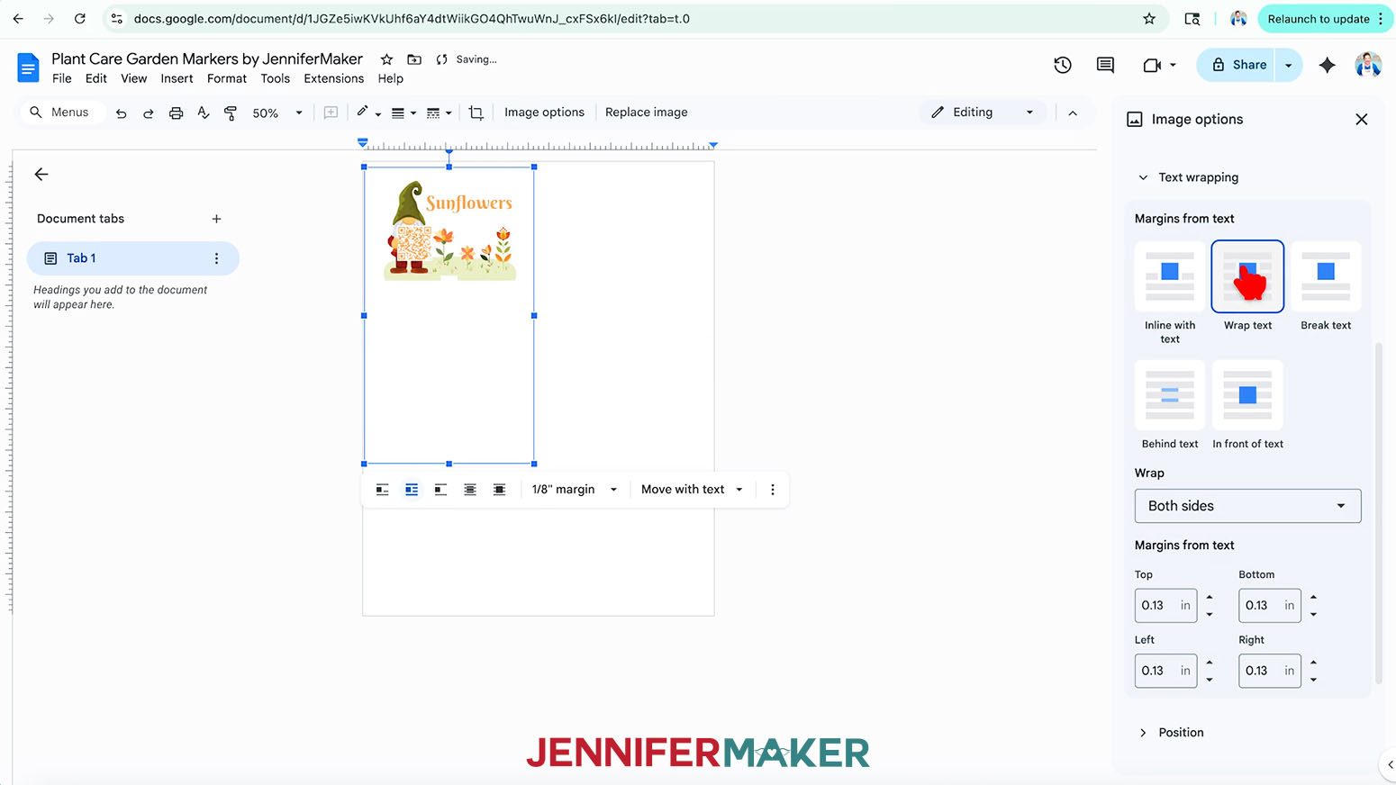Screen dimensions: 1396x785
Task: Click the paint format icon
Action: [231, 113]
